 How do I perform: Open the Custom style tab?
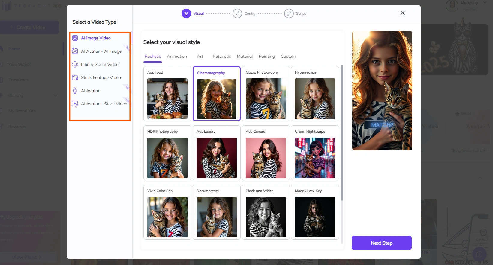pos(288,56)
